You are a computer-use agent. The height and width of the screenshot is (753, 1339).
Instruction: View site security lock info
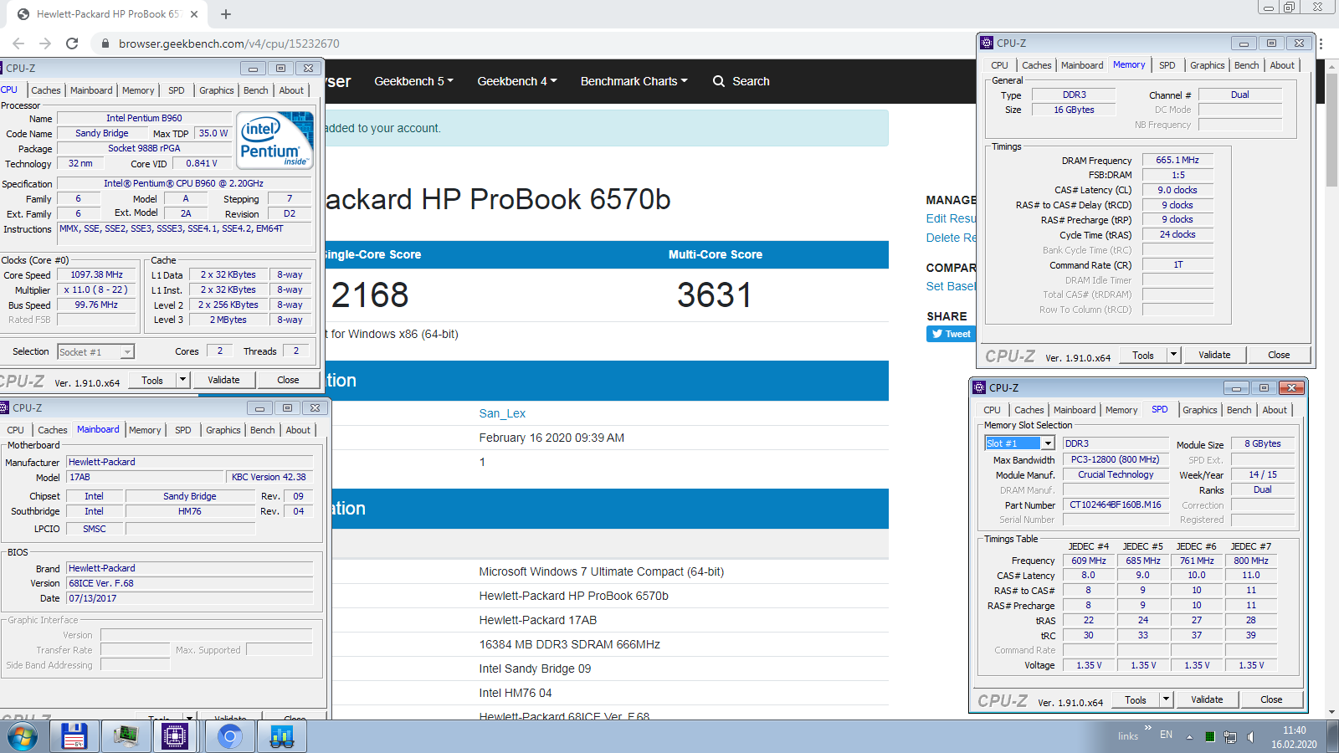click(x=105, y=44)
